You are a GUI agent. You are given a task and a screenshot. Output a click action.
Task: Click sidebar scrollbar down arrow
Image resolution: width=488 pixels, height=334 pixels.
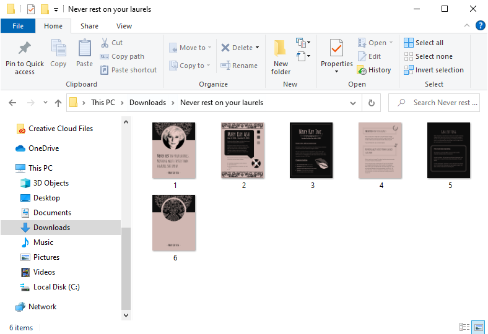tap(126, 315)
